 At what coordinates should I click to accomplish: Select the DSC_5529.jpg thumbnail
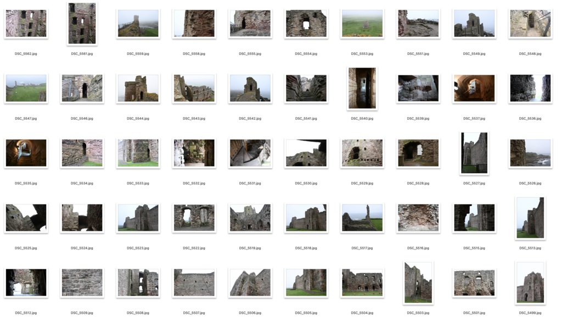[x=362, y=153]
